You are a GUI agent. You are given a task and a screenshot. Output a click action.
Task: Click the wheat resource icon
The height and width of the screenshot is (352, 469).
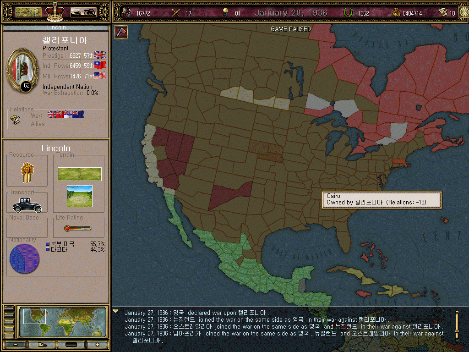pyautogui.click(x=27, y=172)
